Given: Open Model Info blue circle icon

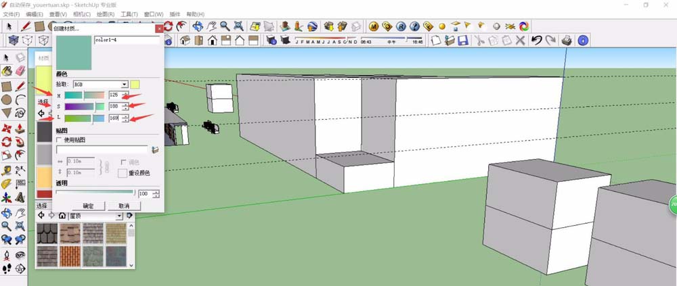Looking at the screenshot, I should [582, 41].
